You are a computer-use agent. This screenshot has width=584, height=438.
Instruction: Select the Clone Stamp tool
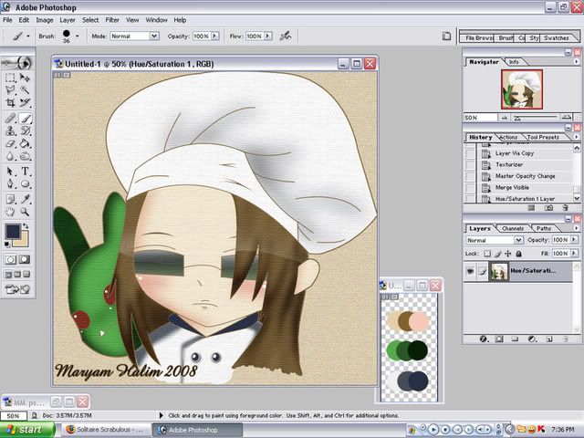[10, 130]
